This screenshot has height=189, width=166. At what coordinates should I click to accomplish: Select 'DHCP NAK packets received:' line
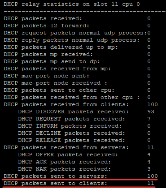click(84, 169)
